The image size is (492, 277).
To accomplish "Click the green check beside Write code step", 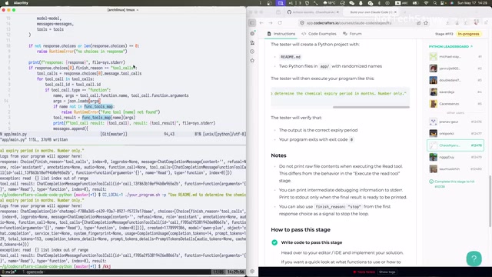I will point(274,242).
